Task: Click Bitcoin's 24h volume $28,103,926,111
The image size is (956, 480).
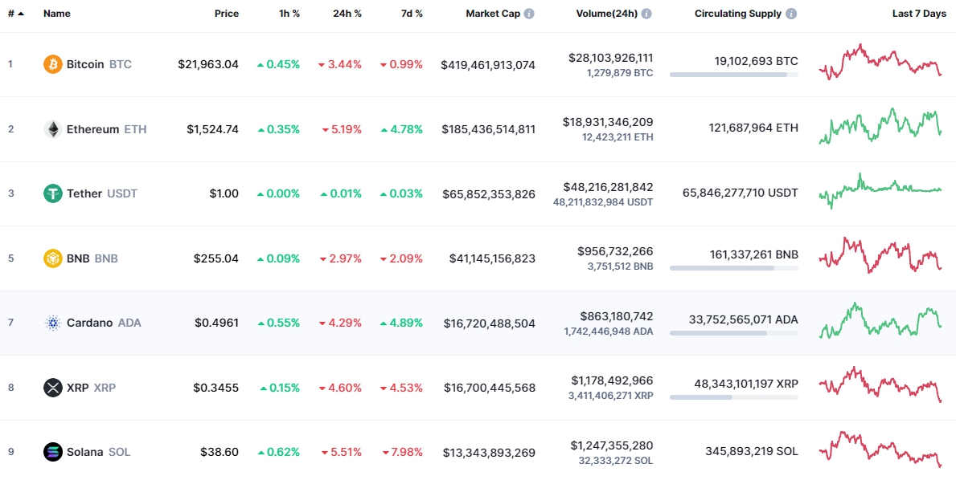Action: coord(611,58)
